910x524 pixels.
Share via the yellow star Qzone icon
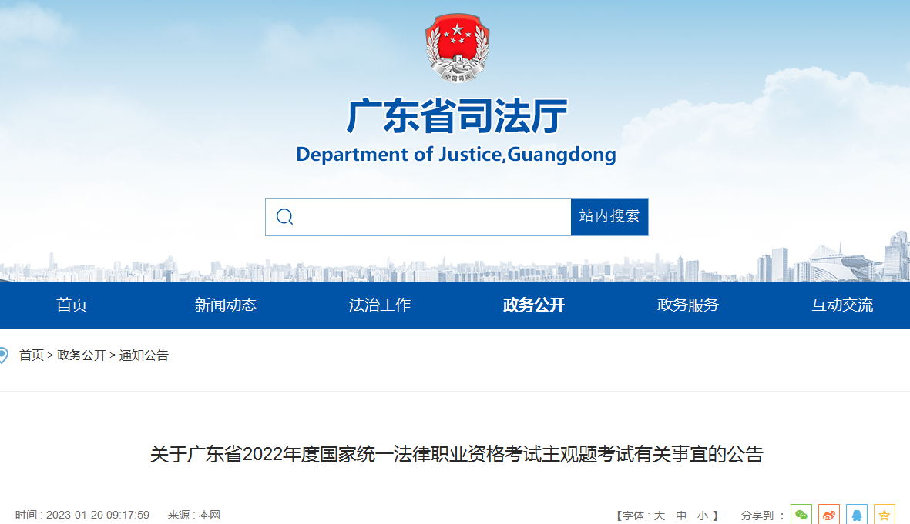pyautogui.click(x=884, y=515)
